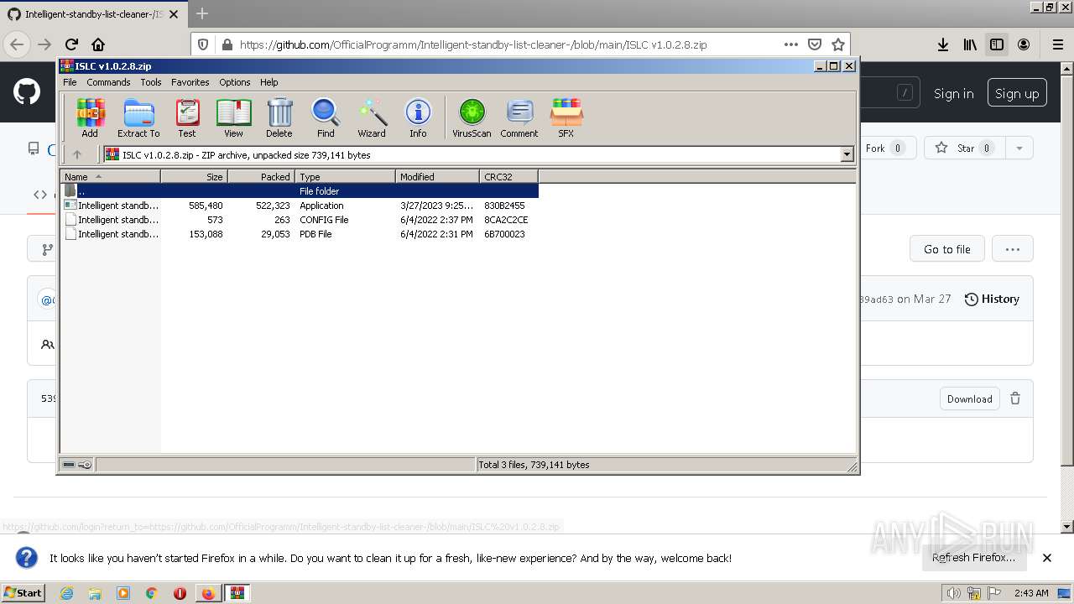Image resolution: width=1074 pixels, height=604 pixels.
Task: Click Sign in on GitHub
Action: pyautogui.click(x=953, y=93)
